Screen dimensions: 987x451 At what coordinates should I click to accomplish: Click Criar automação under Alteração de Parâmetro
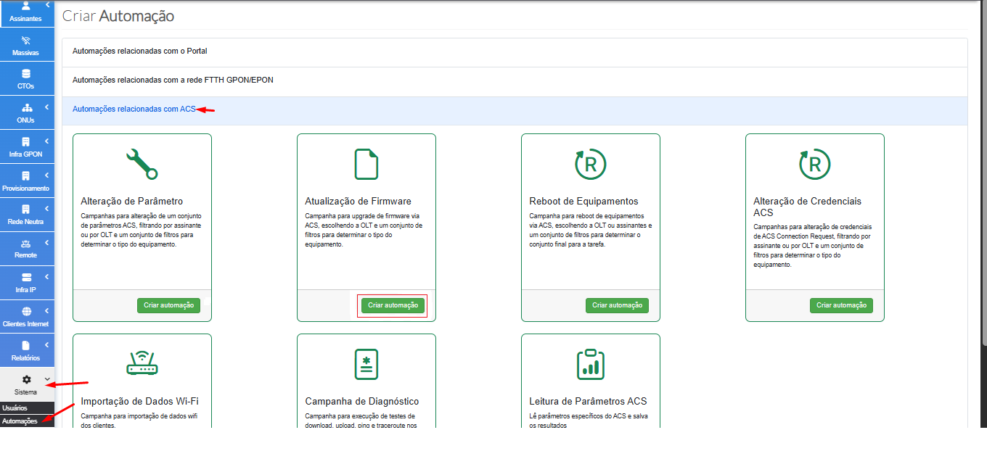(168, 305)
